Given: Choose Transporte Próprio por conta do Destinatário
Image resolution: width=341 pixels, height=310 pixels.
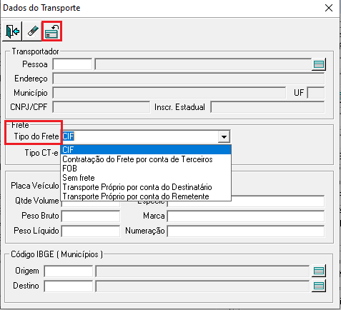Looking at the screenshot, I should pyautogui.click(x=146, y=187).
